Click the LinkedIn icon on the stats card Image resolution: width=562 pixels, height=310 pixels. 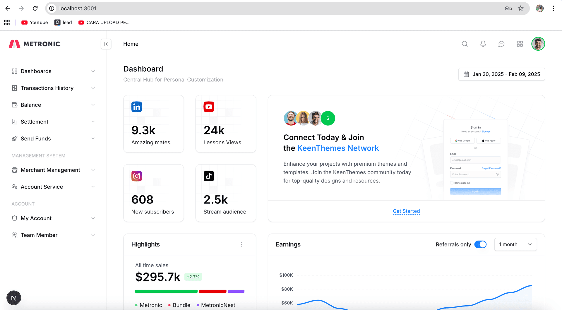pos(136,107)
